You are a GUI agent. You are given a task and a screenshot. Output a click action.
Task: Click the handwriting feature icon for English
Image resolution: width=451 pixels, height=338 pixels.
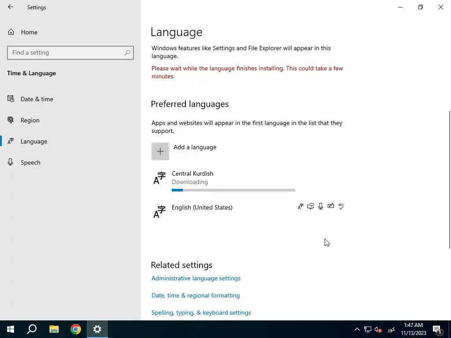tap(331, 206)
